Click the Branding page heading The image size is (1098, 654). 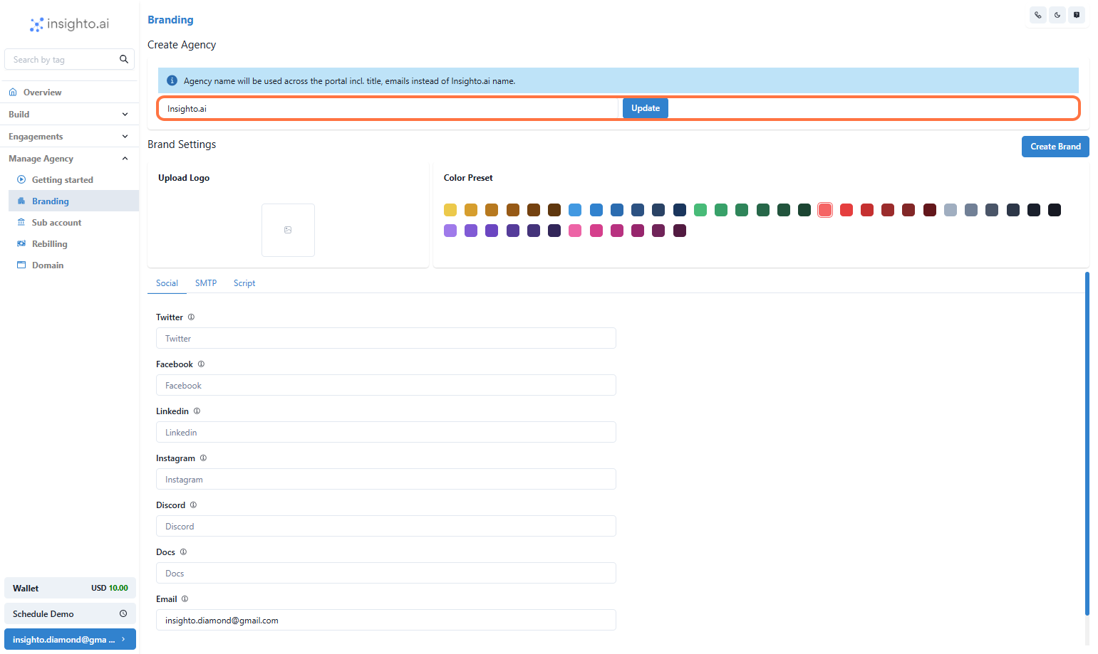pos(170,20)
